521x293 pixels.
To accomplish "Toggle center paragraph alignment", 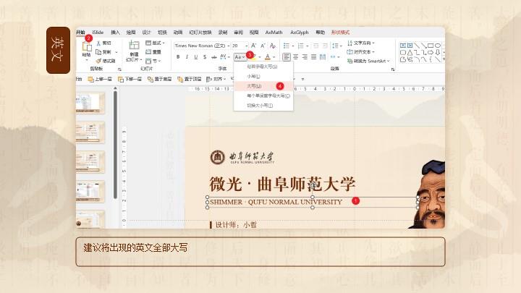I will tap(296, 57).
